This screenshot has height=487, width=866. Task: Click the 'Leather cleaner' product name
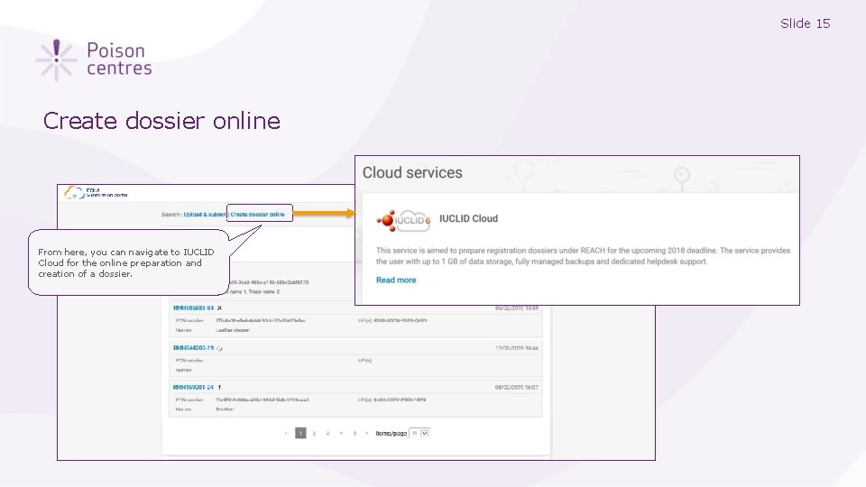(233, 330)
